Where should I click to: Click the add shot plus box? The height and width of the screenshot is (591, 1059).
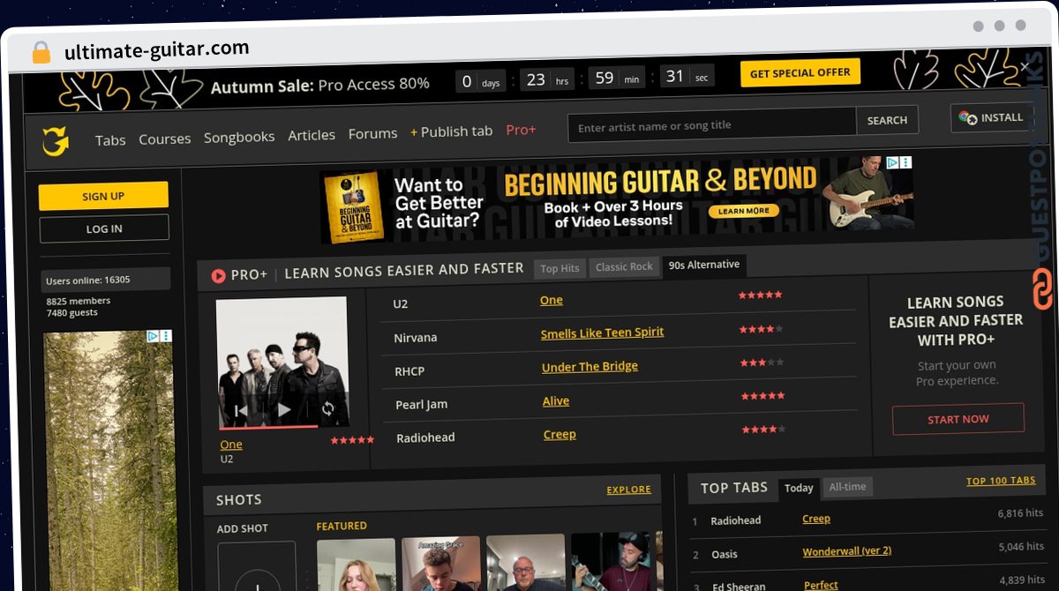(x=257, y=566)
